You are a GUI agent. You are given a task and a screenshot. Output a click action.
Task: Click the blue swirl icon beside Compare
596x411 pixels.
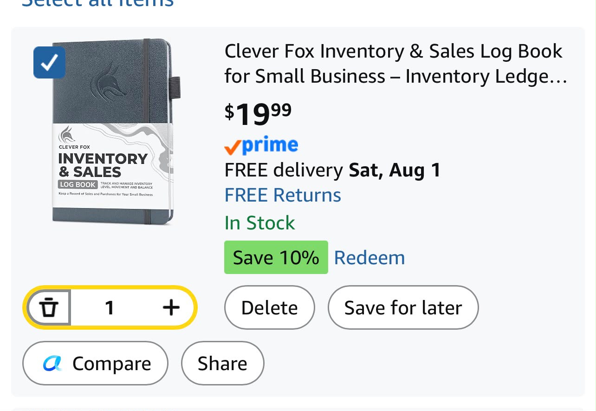[52, 363]
